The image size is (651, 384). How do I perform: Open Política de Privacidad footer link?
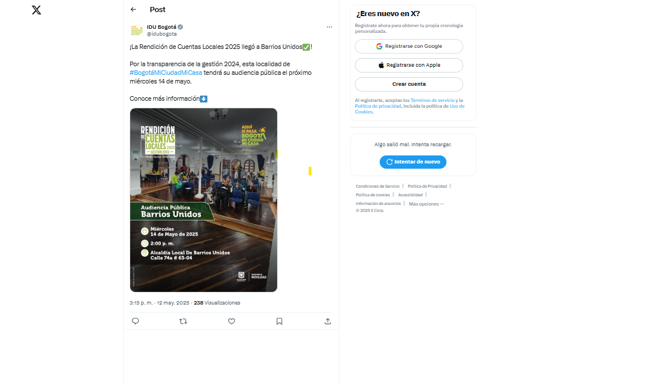[427, 186]
